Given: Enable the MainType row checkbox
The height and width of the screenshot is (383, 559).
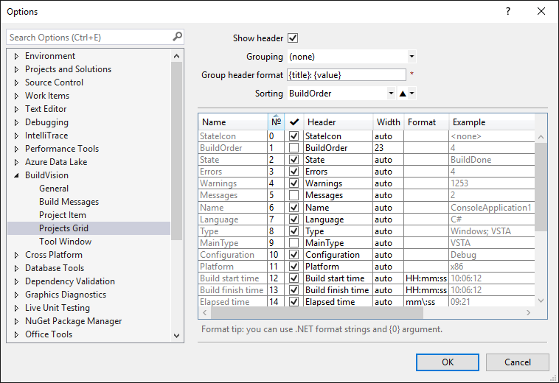Looking at the screenshot, I should coord(294,242).
